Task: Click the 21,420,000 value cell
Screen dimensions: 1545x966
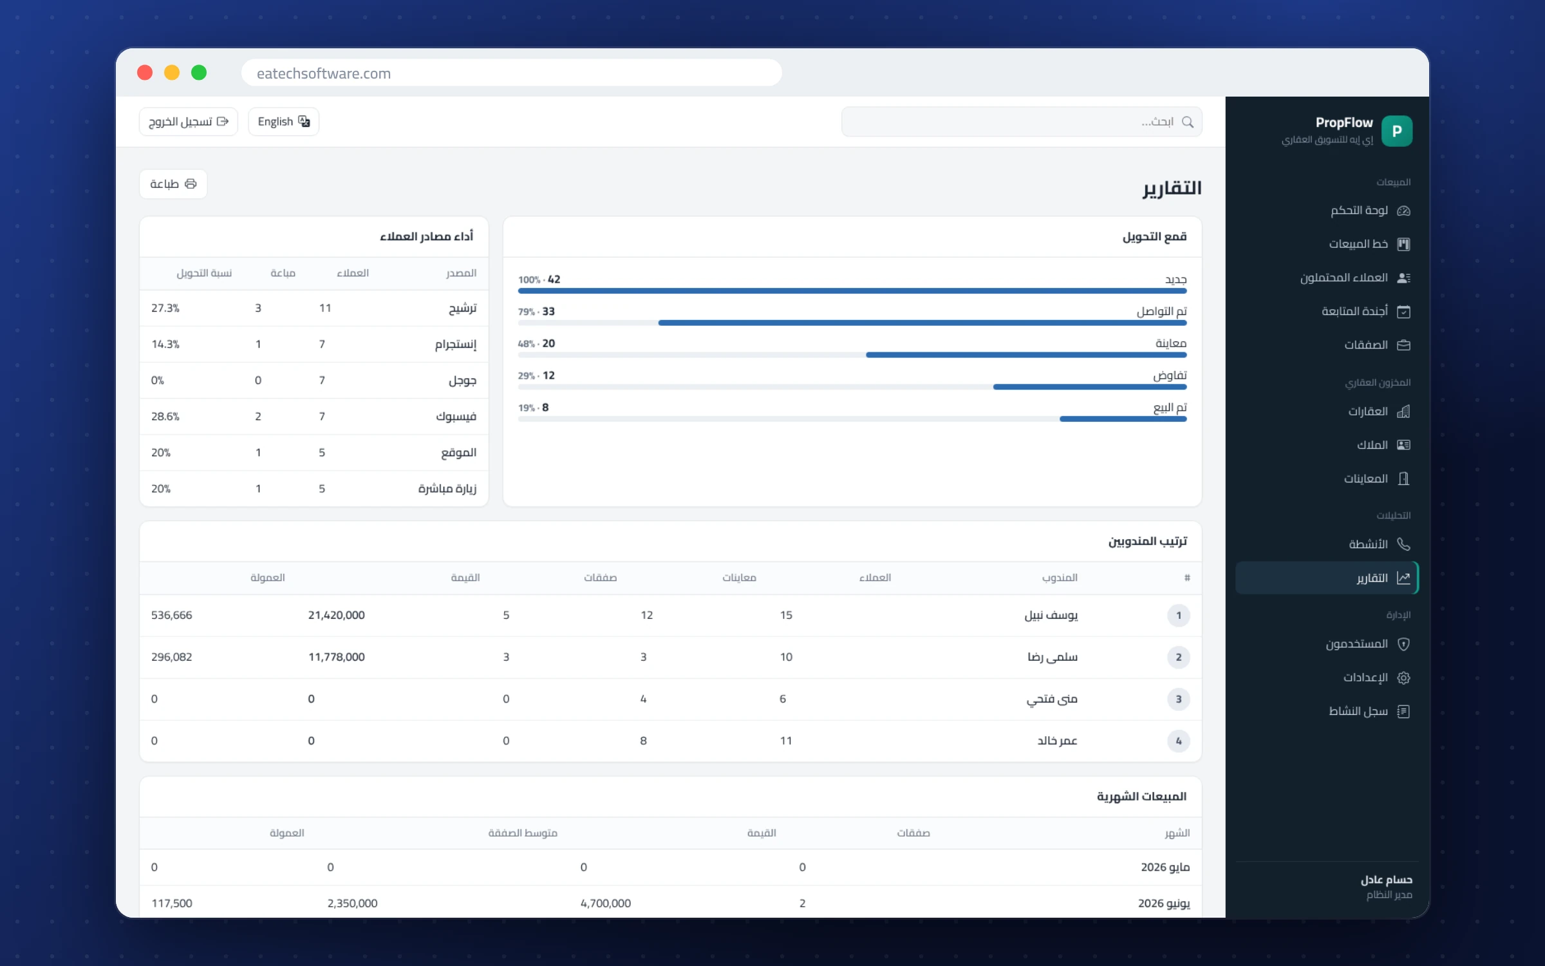Action: point(336,616)
